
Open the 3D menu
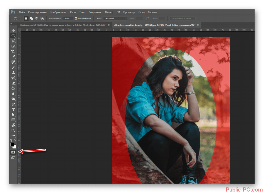coord(119,12)
